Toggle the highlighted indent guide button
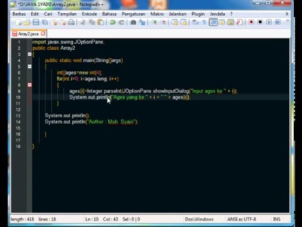The height and width of the screenshot is (227, 302). coord(213,22)
